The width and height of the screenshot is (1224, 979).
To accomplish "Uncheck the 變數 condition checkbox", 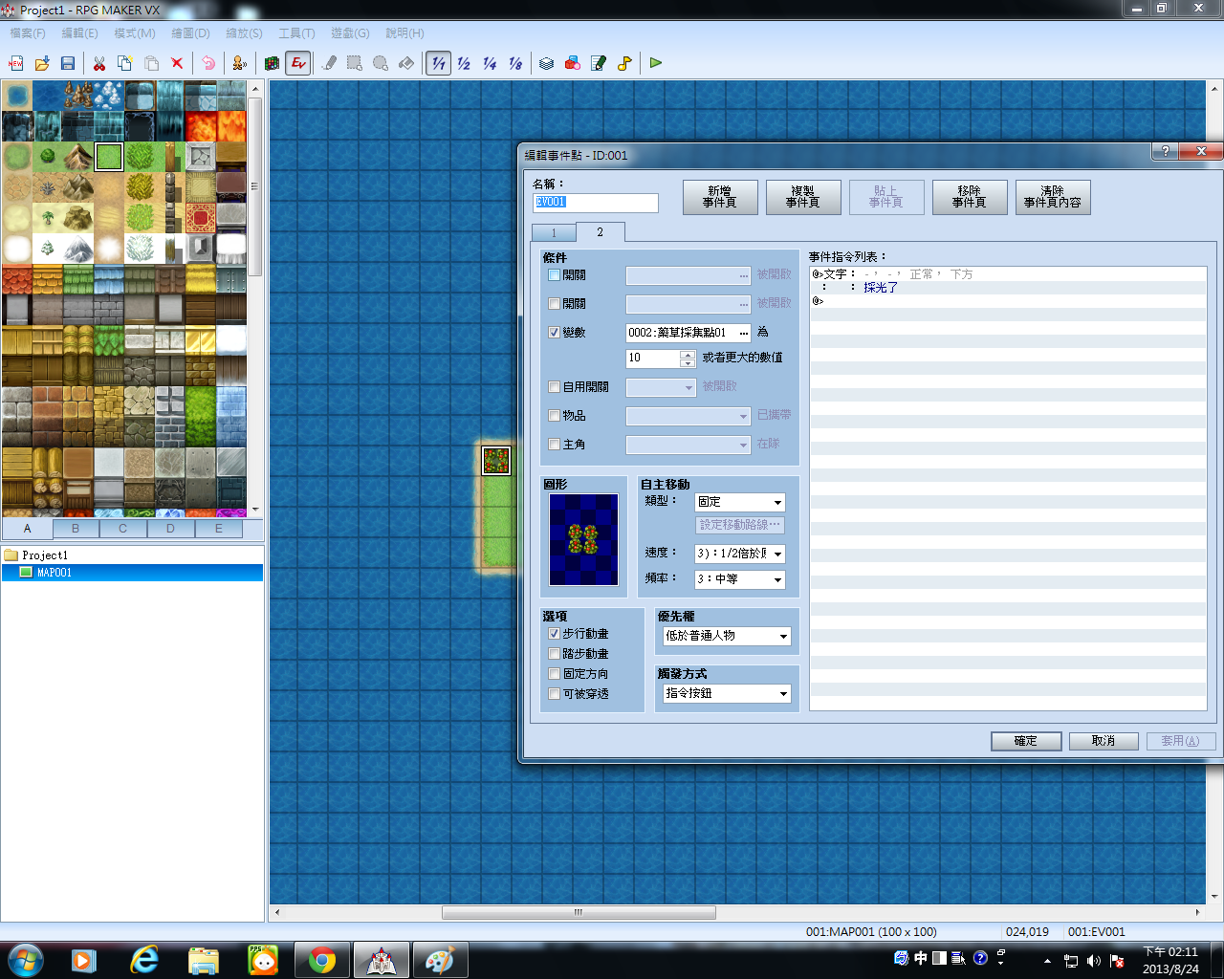I will tap(554, 333).
